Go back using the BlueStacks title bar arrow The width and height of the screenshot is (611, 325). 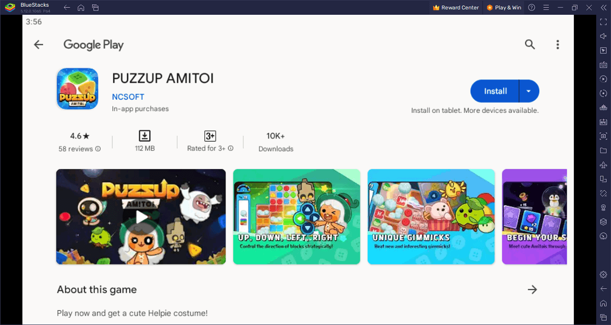click(67, 8)
